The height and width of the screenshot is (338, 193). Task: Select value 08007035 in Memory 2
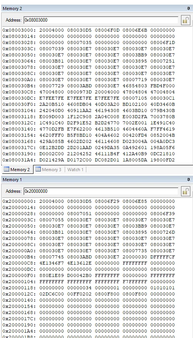[79, 42]
